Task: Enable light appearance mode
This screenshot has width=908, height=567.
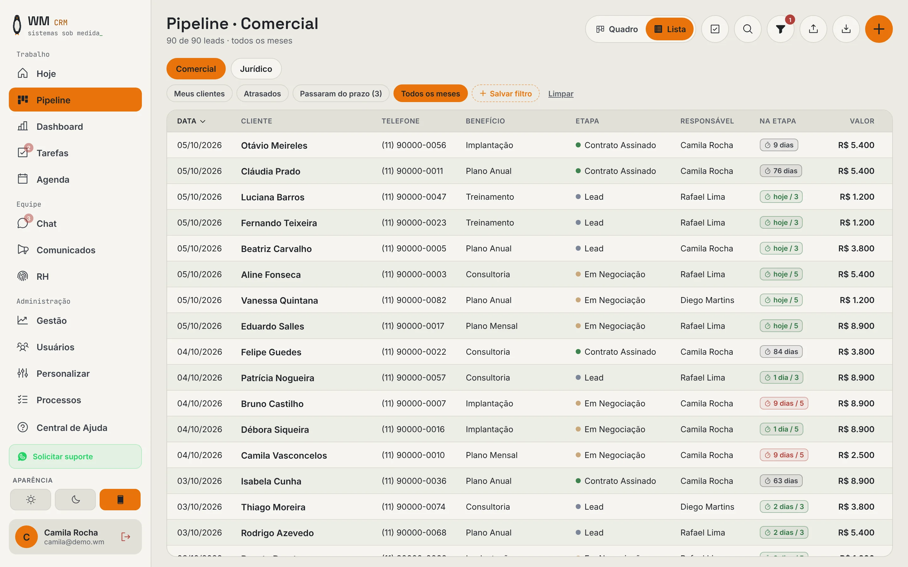Action: tap(30, 500)
